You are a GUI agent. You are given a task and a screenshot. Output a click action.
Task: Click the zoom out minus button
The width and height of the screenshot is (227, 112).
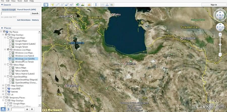[x=220, y=55]
